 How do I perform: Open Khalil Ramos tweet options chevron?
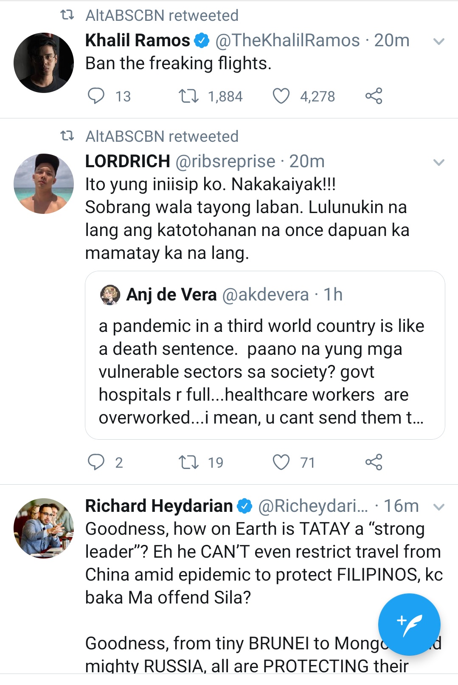point(438,42)
